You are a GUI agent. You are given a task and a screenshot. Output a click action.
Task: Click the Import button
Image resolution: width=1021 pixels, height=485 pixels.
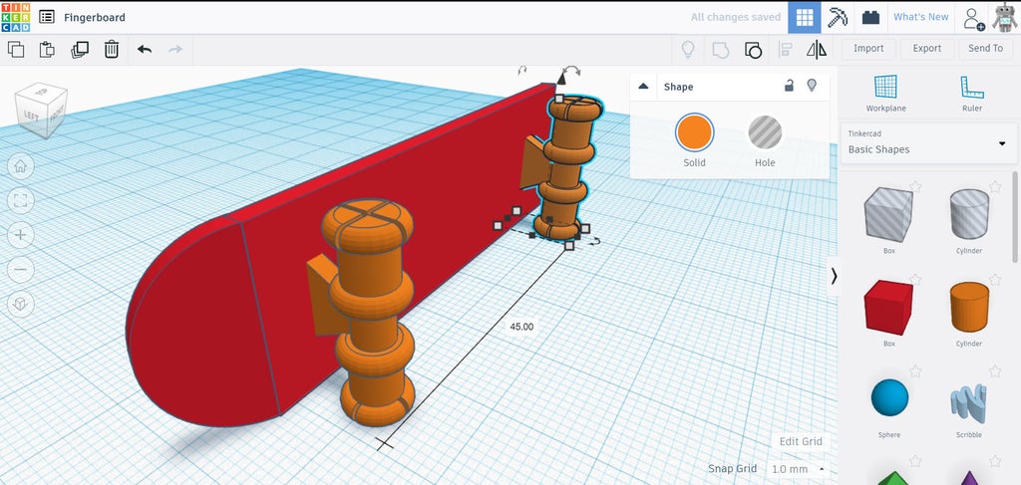[x=868, y=48]
